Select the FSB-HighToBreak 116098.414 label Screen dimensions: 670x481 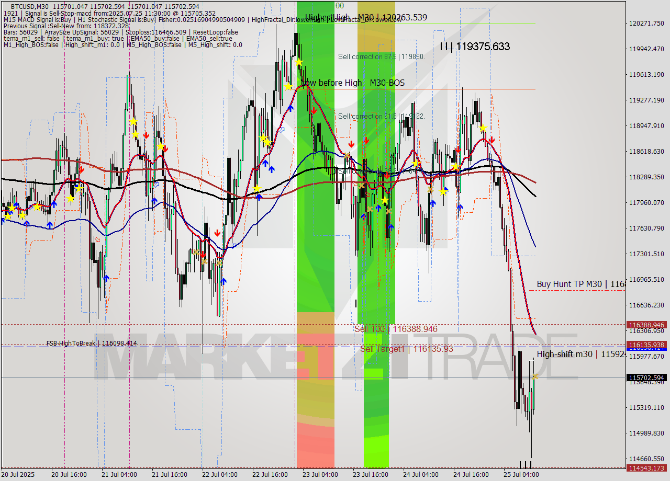[92, 343]
